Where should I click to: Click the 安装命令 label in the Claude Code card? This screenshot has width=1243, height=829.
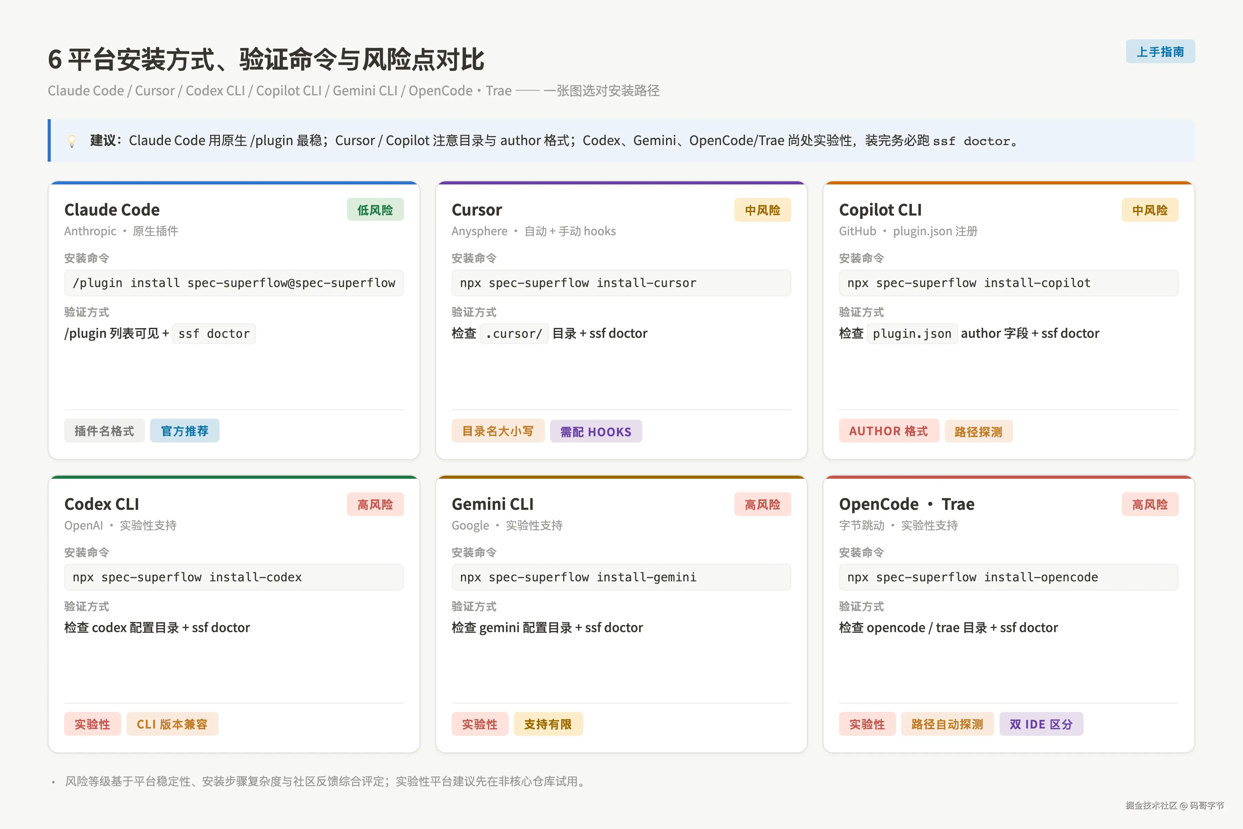coord(87,258)
